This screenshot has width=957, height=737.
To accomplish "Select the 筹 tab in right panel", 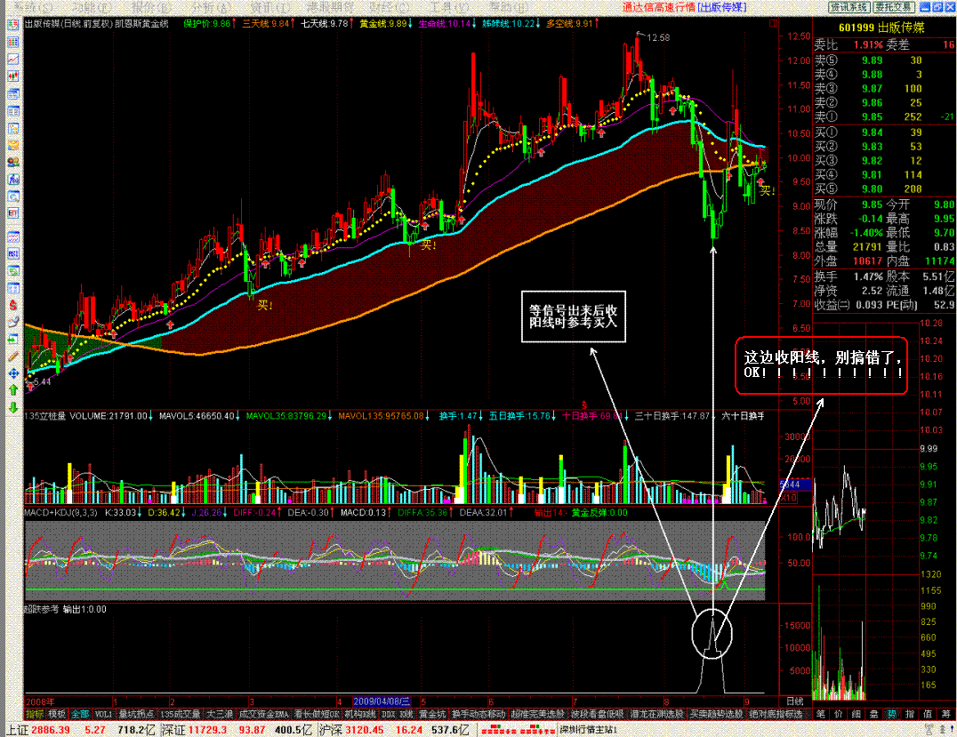I will coord(946,714).
